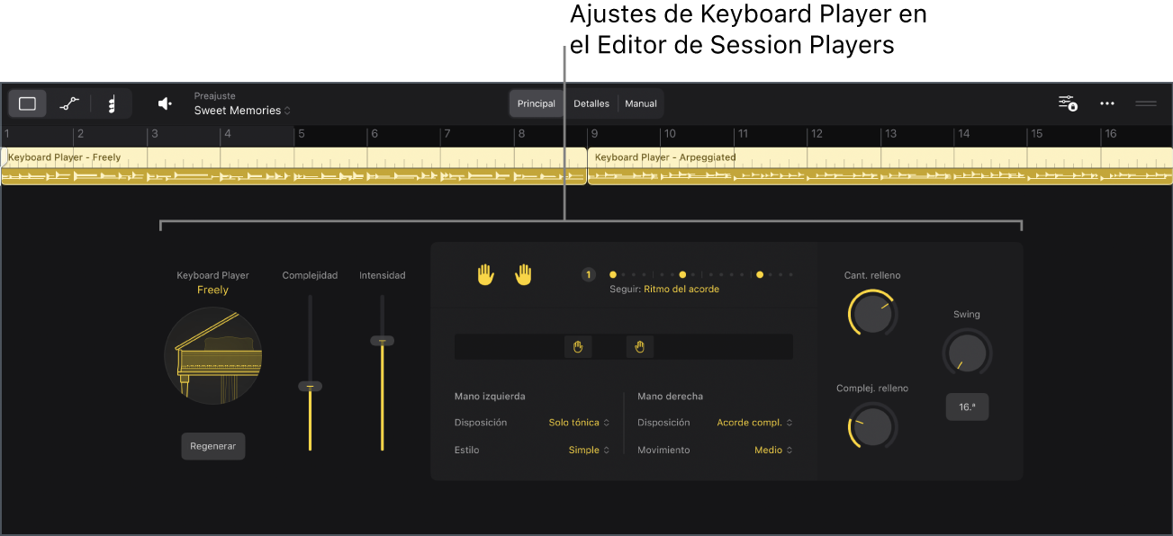Screen dimensions: 1173x536
Task: Click the first yellow dot in rhythm pattern
Action: [613, 274]
